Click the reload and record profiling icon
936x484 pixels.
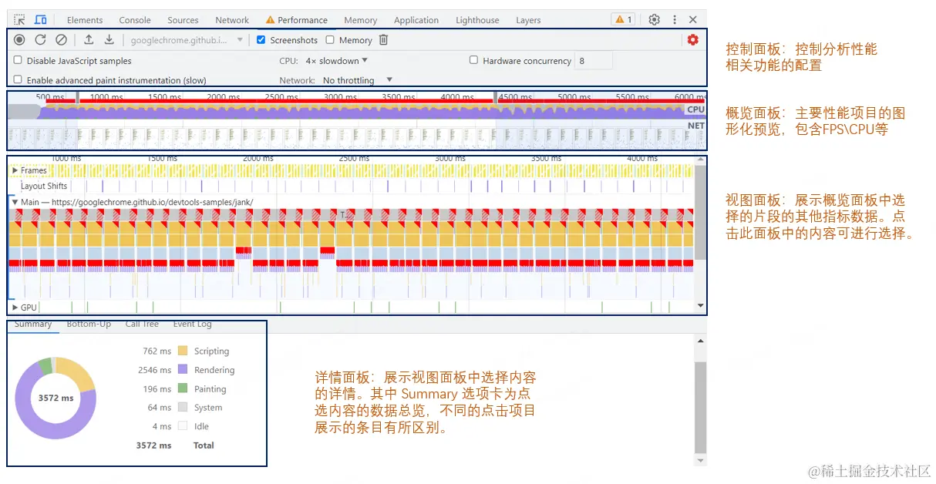40,40
